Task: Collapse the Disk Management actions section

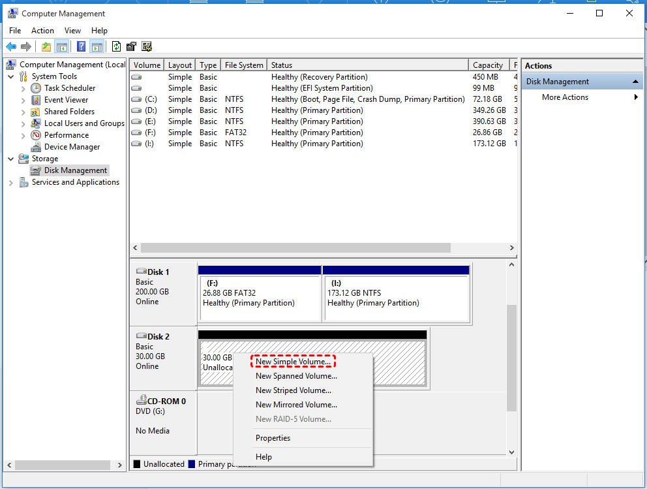Action: click(635, 82)
